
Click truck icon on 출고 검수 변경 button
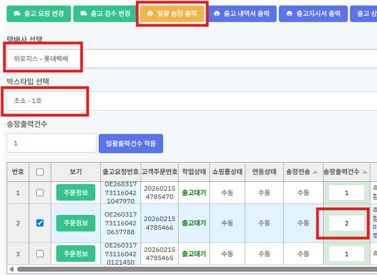coord(84,13)
